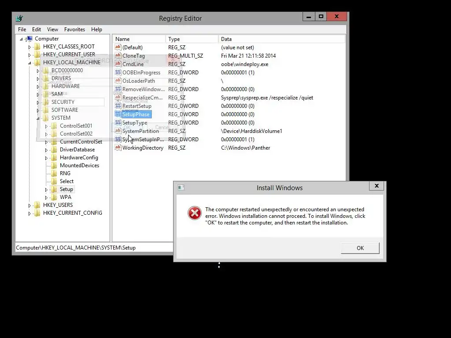The height and width of the screenshot is (338, 451).
Task: Click the \Device\HarddiskVolume1 data cell
Action: tap(251, 131)
